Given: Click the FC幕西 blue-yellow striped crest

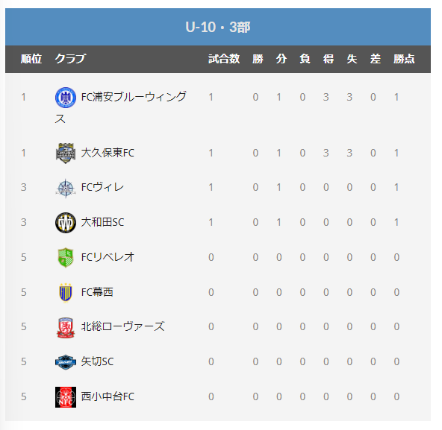Looking at the screenshot, I should (x=66, y=293).
